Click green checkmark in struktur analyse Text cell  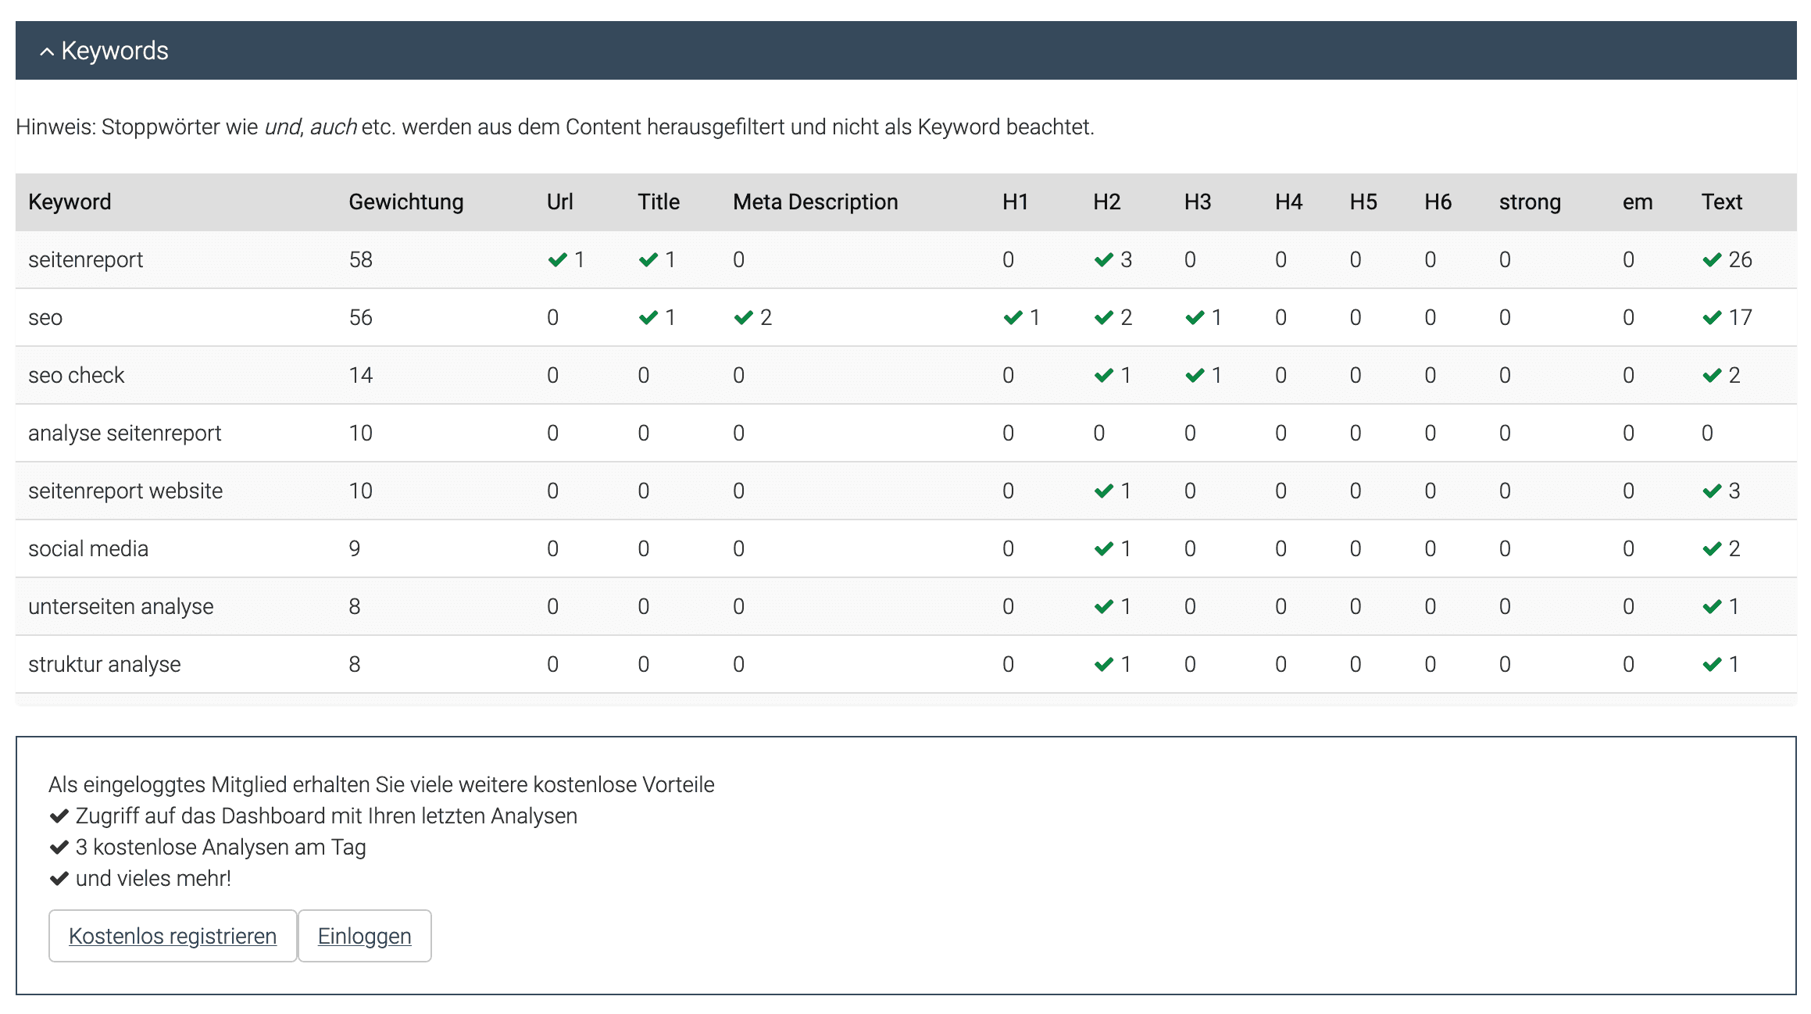coord(1712,664)
